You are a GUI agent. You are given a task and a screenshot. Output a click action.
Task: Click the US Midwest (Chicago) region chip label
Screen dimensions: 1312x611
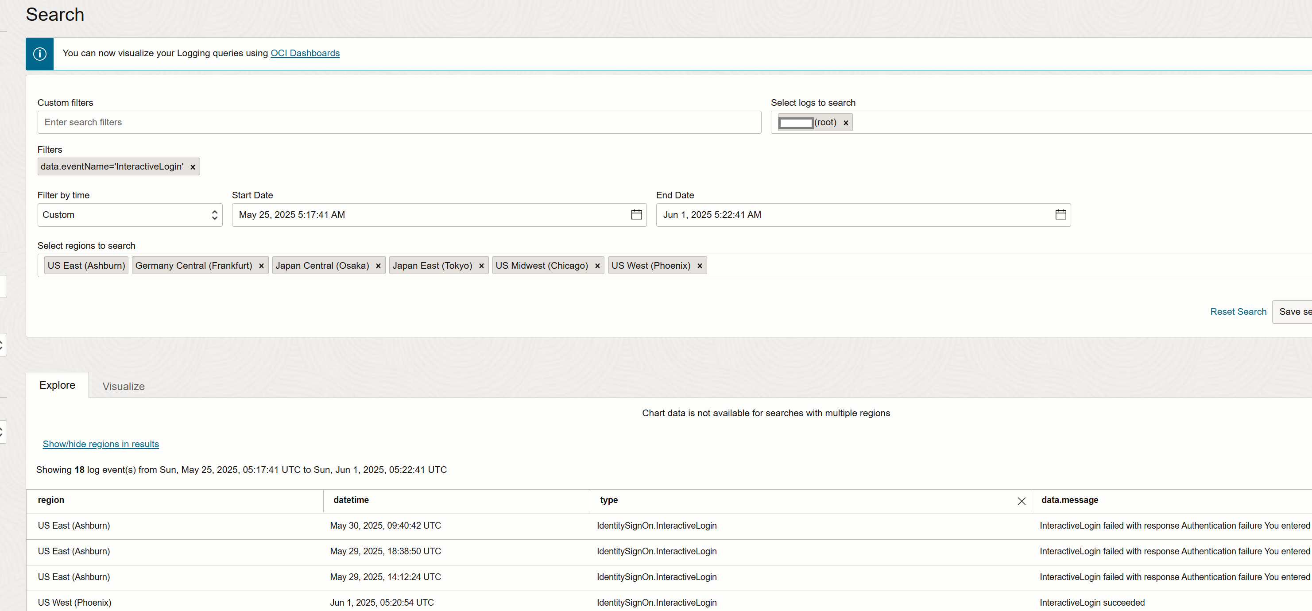click(x=542, y=266)
